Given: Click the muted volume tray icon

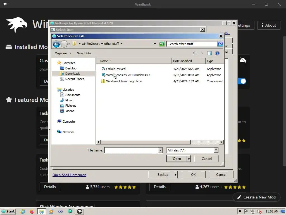Looking at the screenshot, I should pyautogui.click(x=259, y=212).
